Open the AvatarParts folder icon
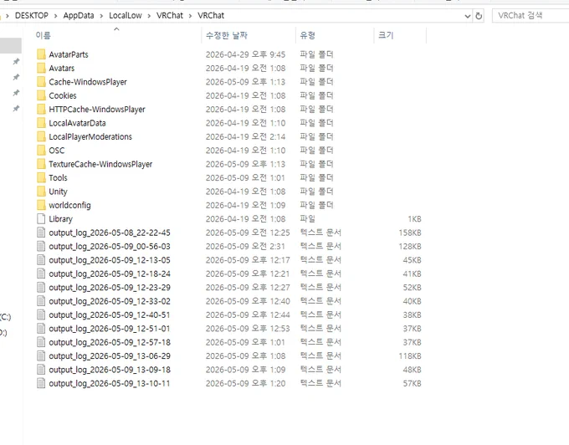Viewport: 569px width, 445px height. [x=41, y=54]
